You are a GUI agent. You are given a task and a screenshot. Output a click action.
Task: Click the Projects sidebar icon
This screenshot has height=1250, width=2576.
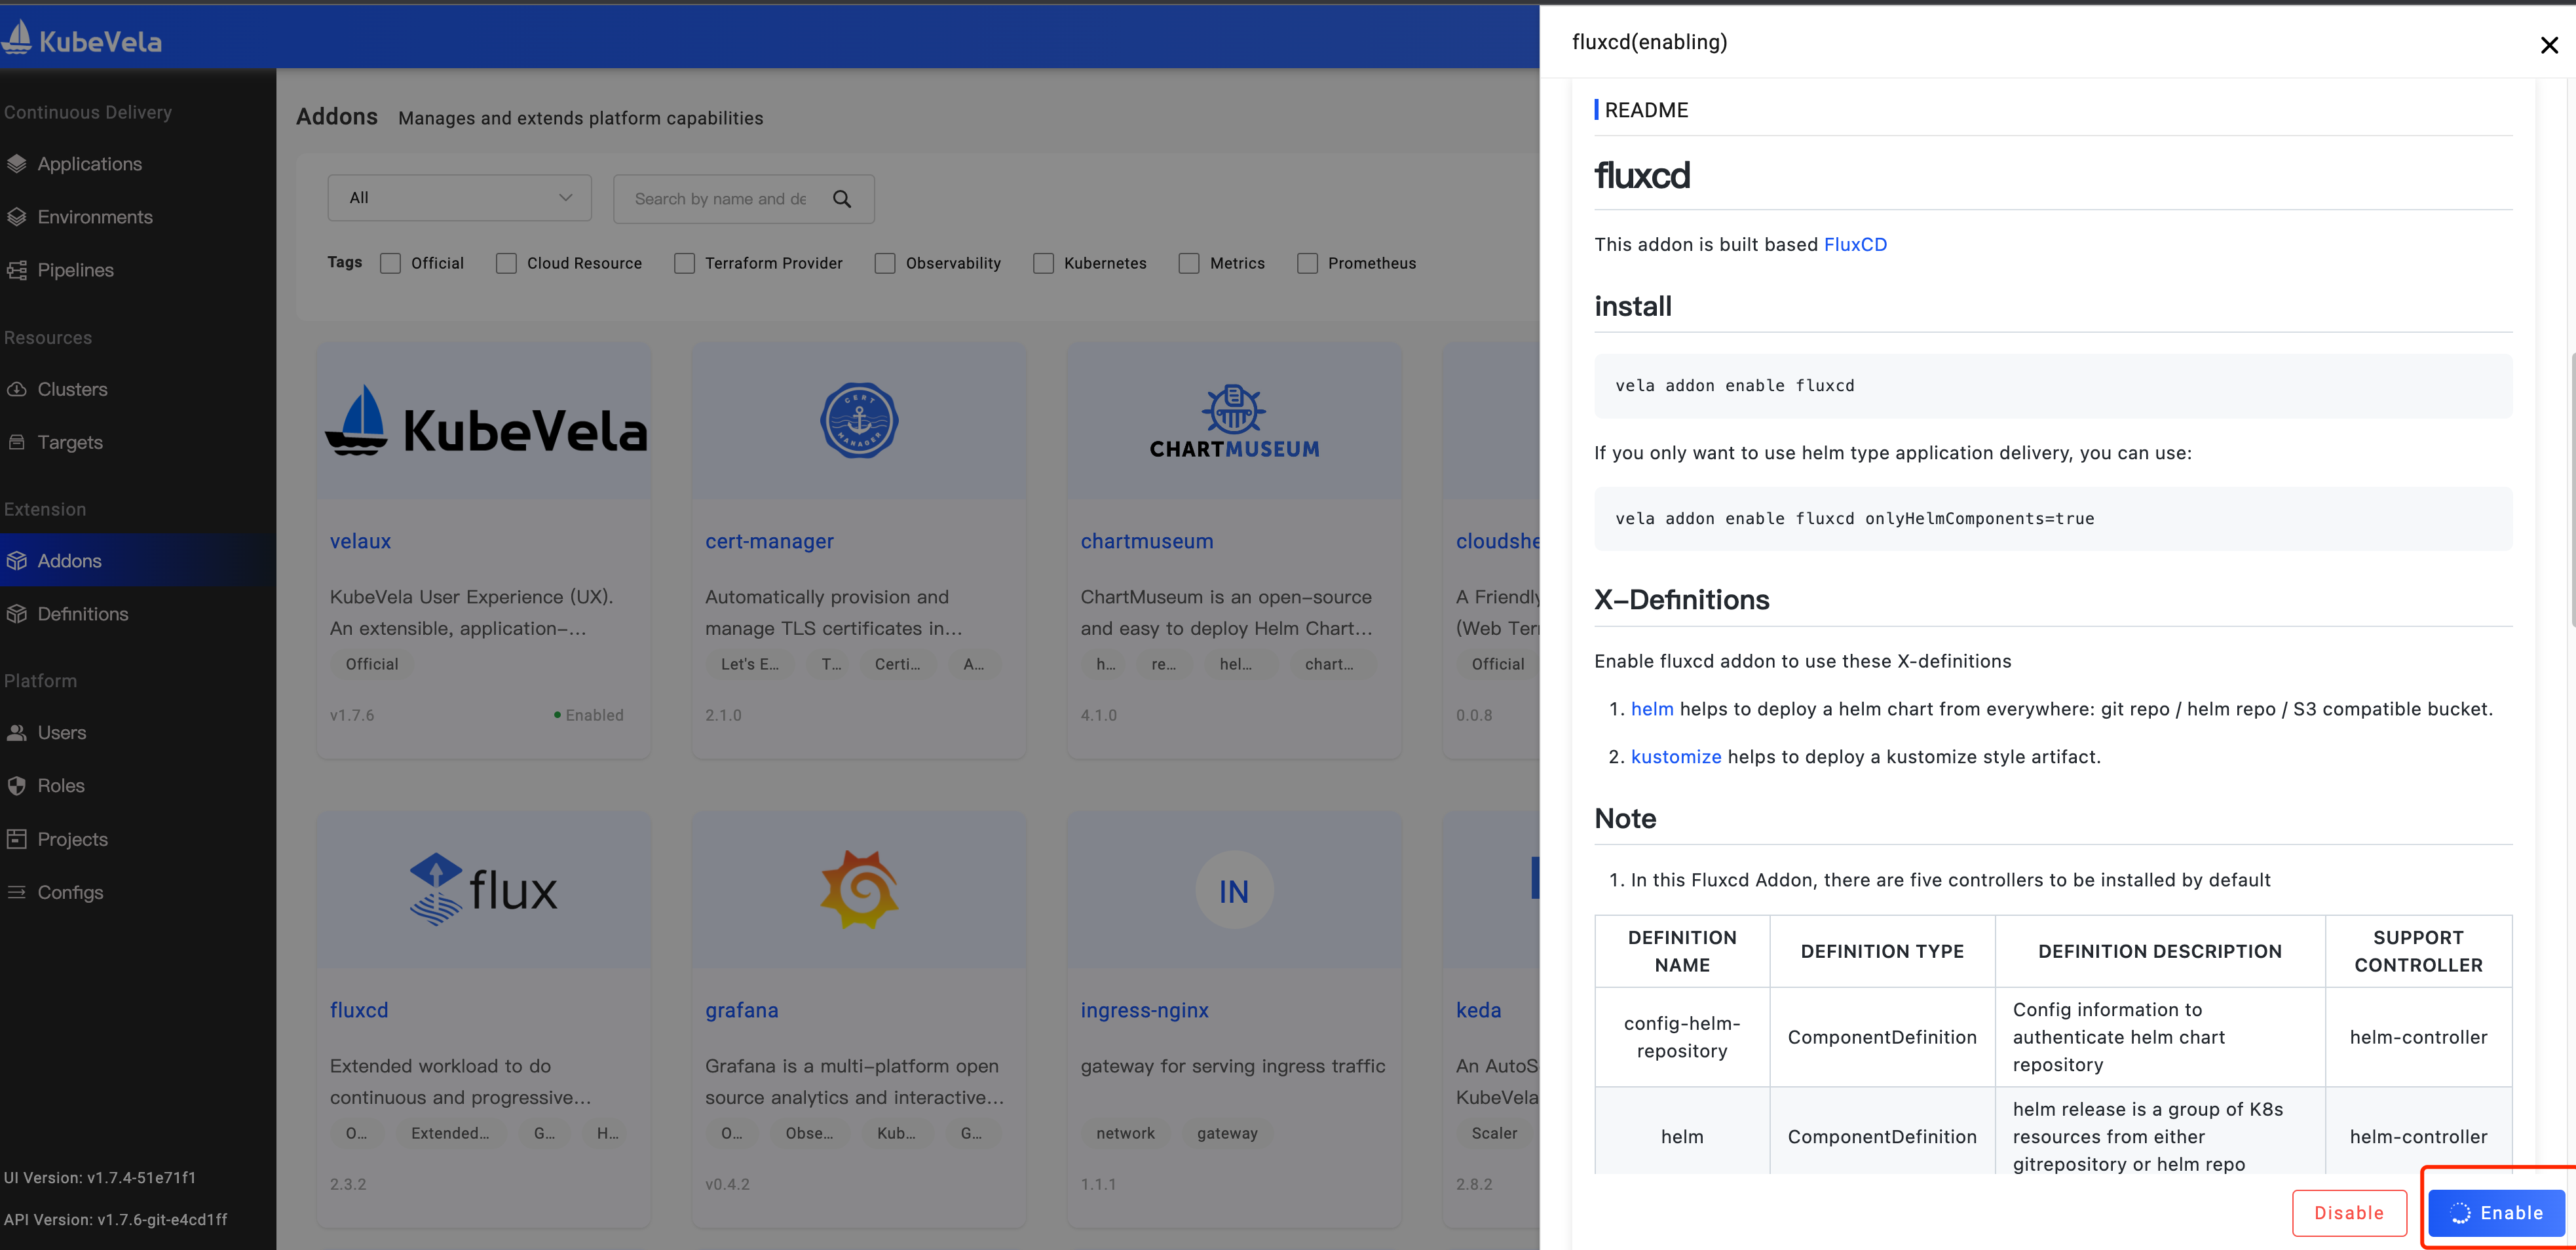tap(17, 839)
